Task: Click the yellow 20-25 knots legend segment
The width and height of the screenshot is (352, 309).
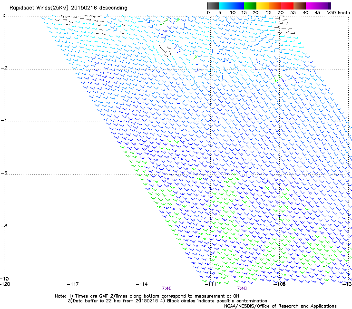Action: pos(263,6)
